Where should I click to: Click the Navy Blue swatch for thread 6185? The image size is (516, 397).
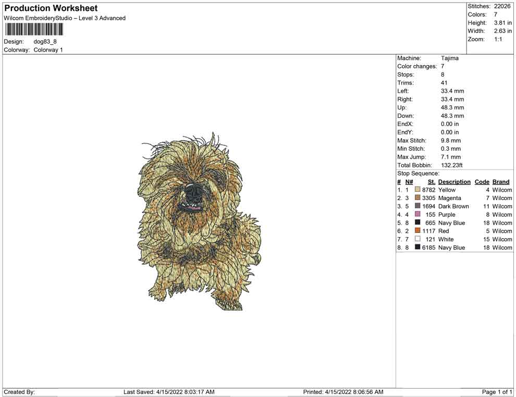pos(416,247)
